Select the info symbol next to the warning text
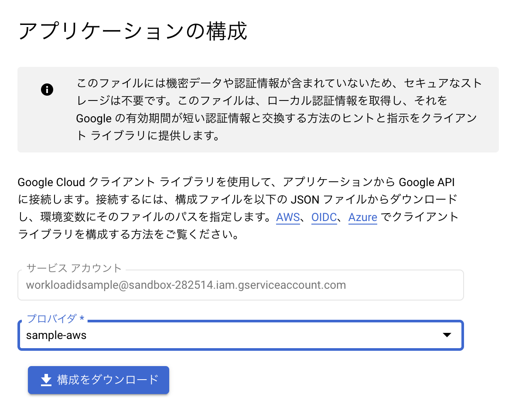 click(x=47, y=90)
